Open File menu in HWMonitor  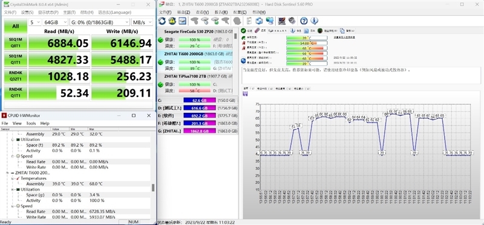5,123
